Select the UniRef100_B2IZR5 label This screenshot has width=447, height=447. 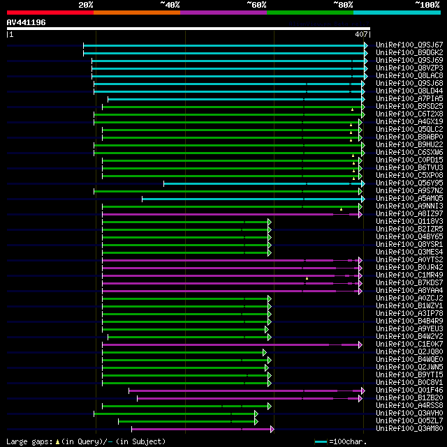coord(409,229)
